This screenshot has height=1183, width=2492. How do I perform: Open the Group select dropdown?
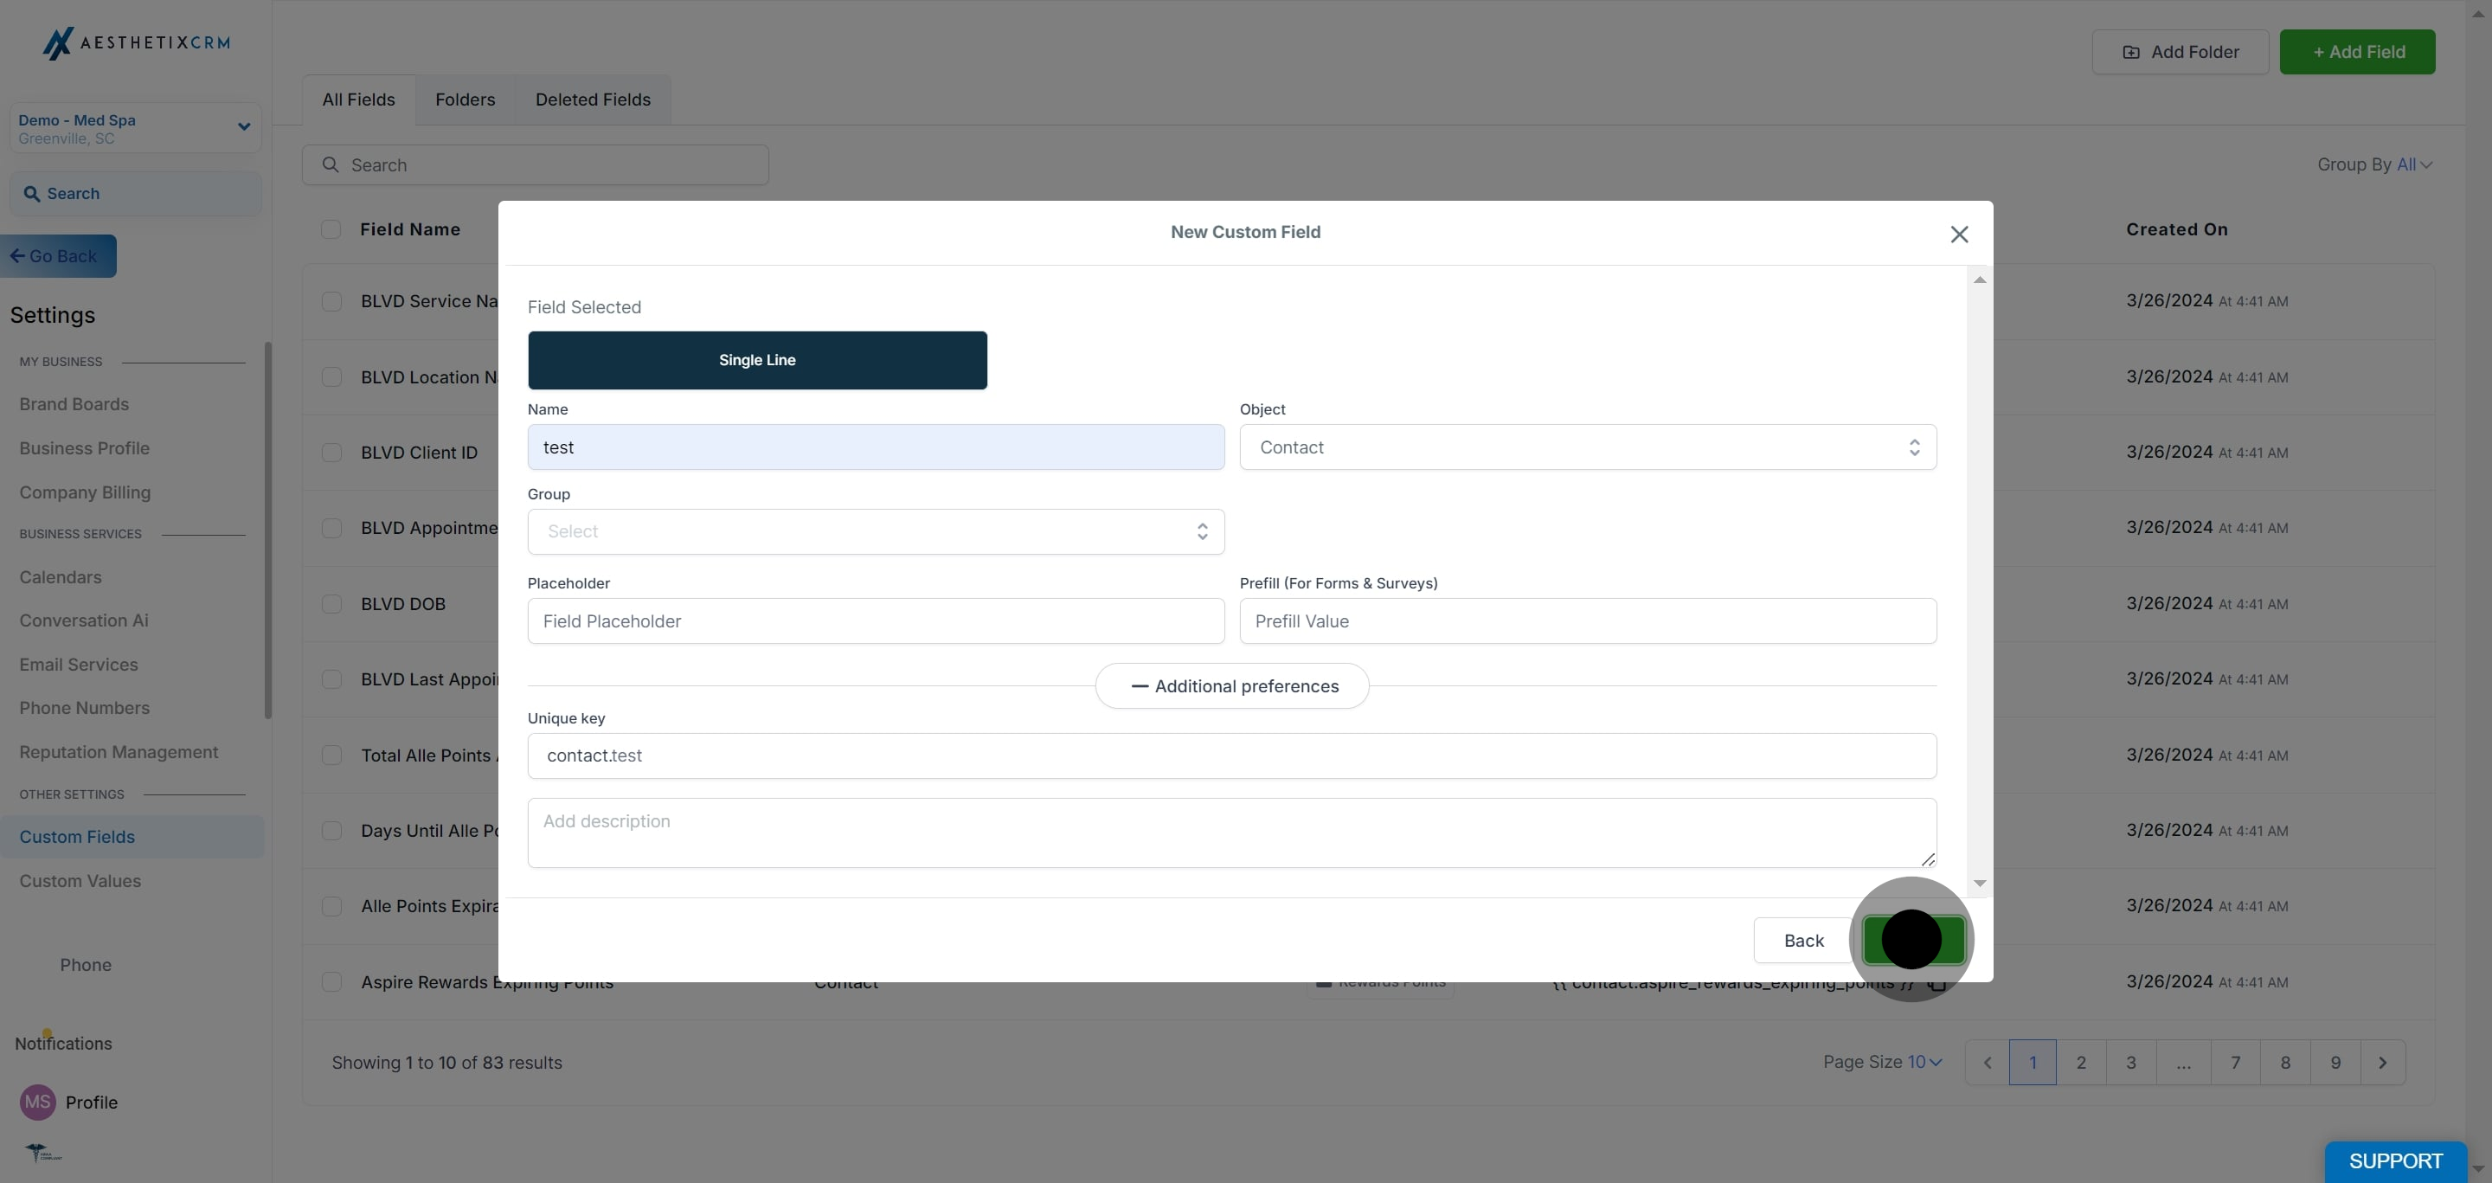click(875, 531)
